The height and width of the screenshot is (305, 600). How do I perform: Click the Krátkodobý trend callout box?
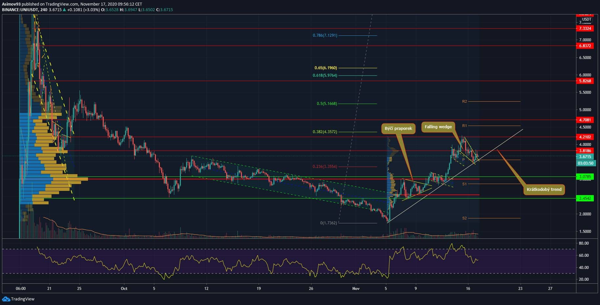[544, 190]
